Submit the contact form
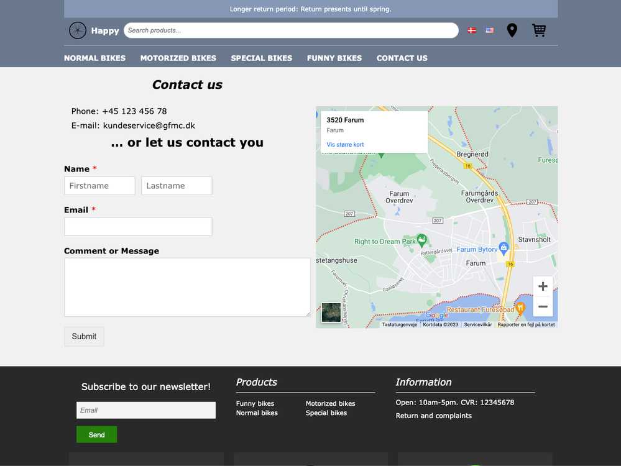621x466 pixels. click(x=84, y=336)
